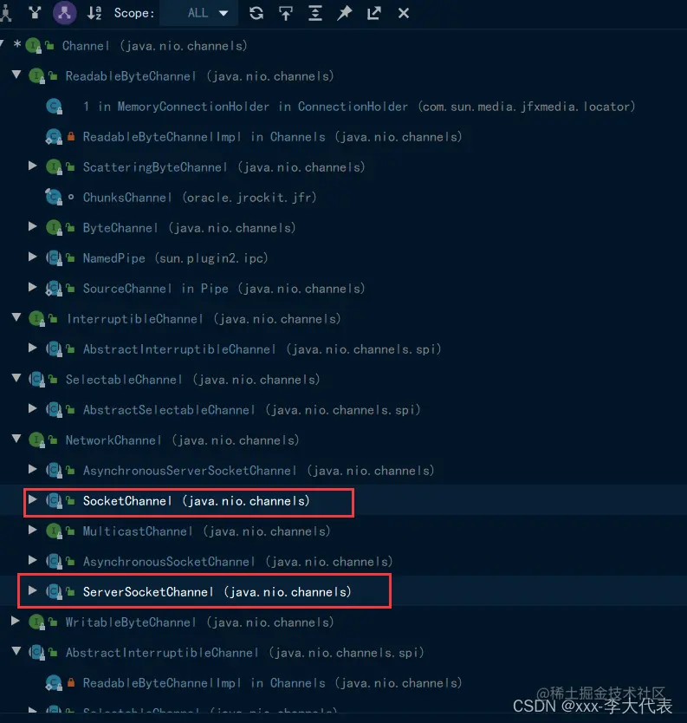
Task: Expand SourceChannel in Pipe node
Action: [x=32, y=287]
